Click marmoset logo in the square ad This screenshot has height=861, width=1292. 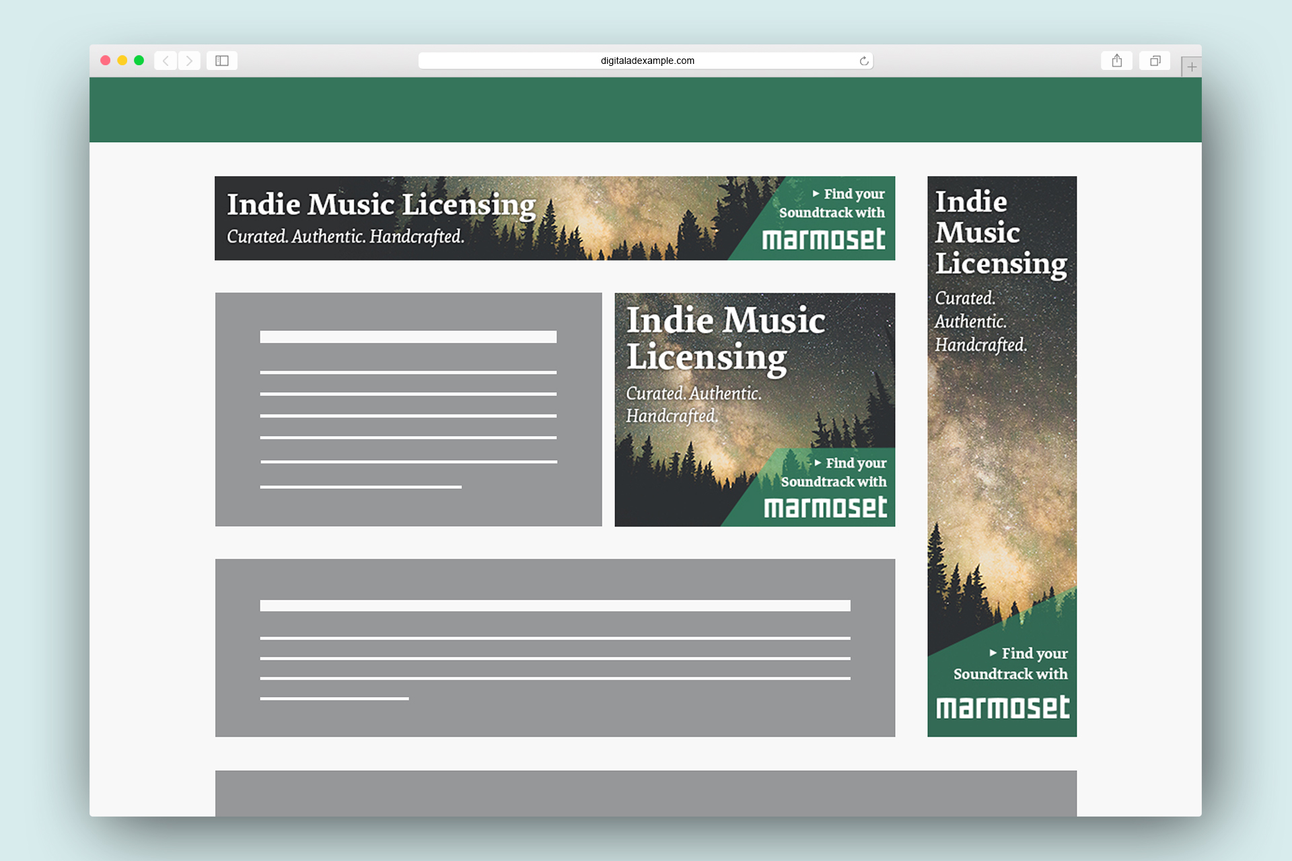click(x=826, y=508)
